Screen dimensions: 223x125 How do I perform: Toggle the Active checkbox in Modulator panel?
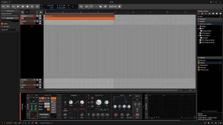pyautogui.click(x=2, y=24)
